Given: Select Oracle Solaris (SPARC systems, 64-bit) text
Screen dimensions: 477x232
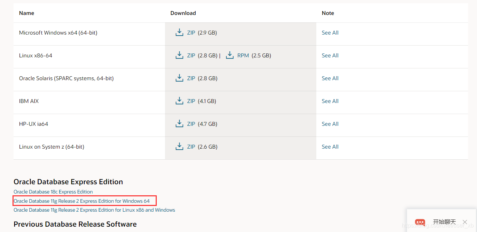Looking at the screenshot, I should tap(66, 78).
